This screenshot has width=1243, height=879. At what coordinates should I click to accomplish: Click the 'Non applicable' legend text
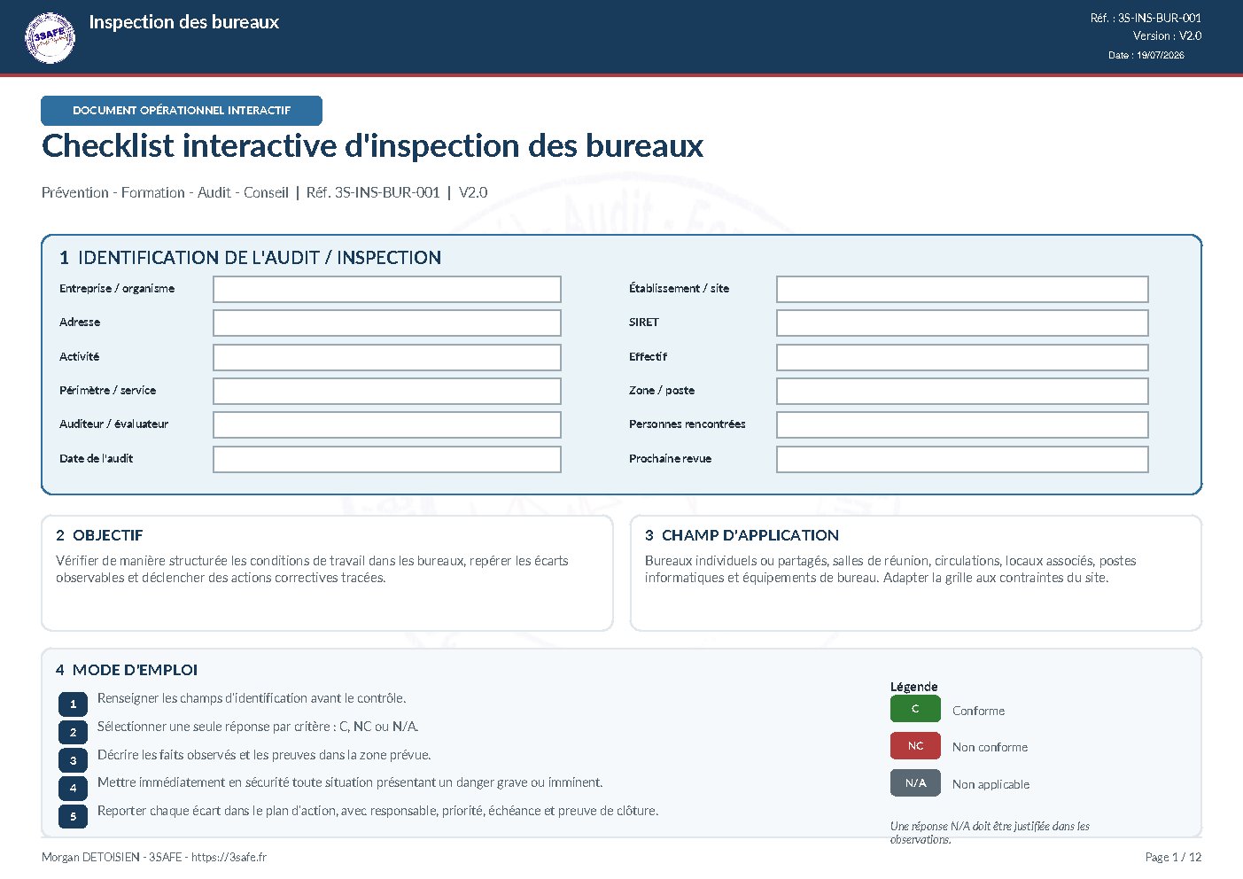click(991, 784)
